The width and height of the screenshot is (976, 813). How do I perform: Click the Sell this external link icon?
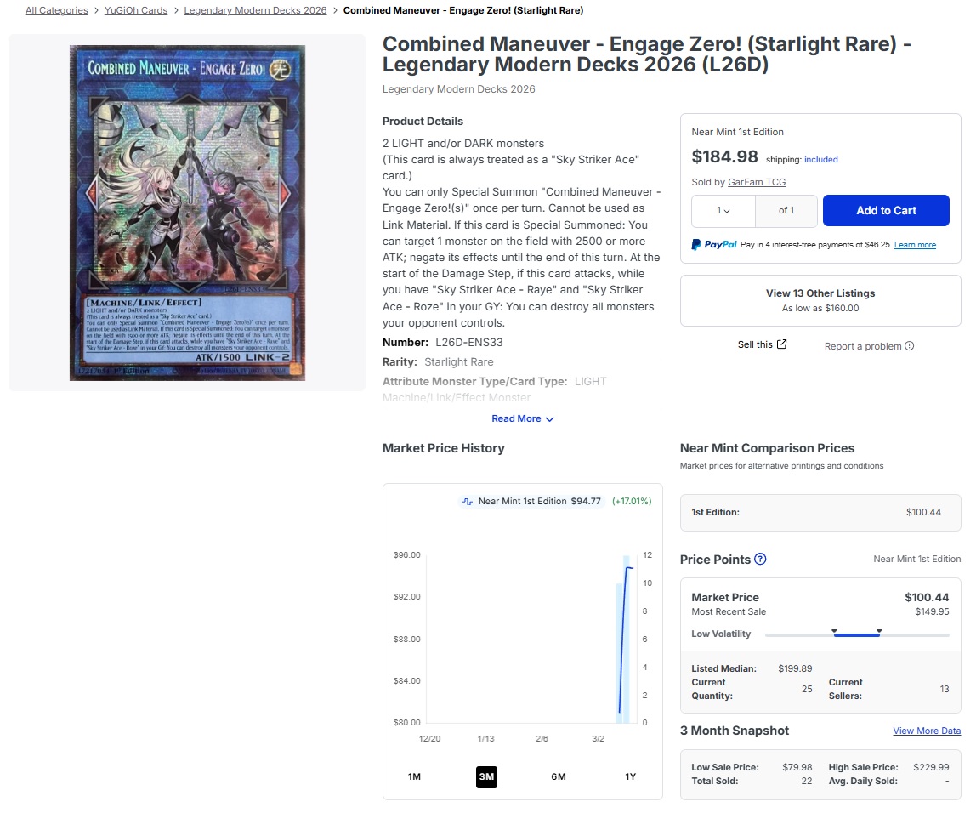point(782,344)
